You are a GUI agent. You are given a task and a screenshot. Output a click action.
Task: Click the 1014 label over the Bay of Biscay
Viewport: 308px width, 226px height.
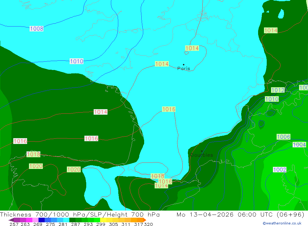click(101, 112)
